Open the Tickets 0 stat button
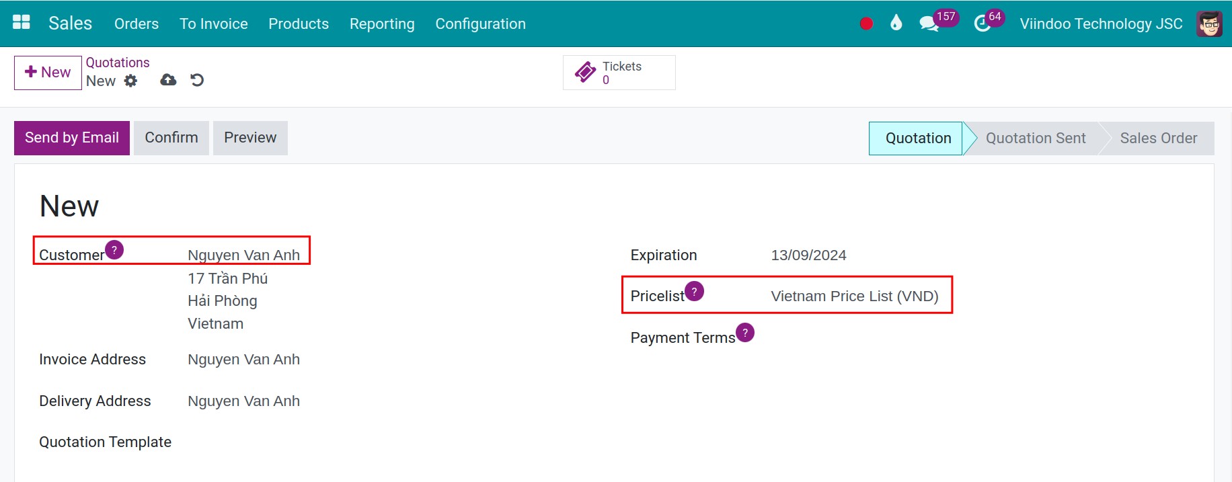Viewport: 1232px width, 482px height. pyautogui.click(x=619, y=73)
